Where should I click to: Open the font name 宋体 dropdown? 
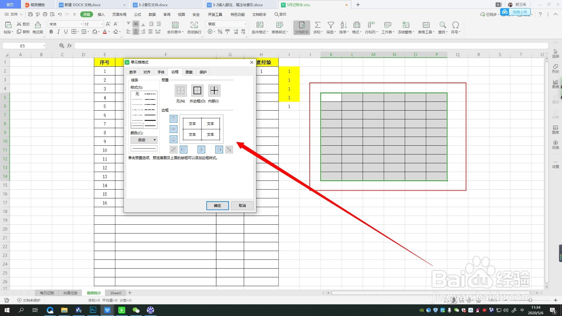point(81,24)
